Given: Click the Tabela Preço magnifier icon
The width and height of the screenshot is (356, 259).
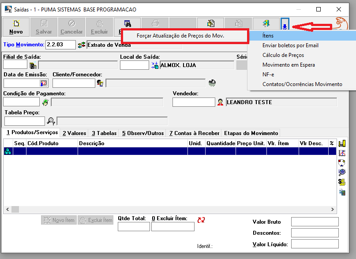Looking at the screenshot, I should [51, 121].
